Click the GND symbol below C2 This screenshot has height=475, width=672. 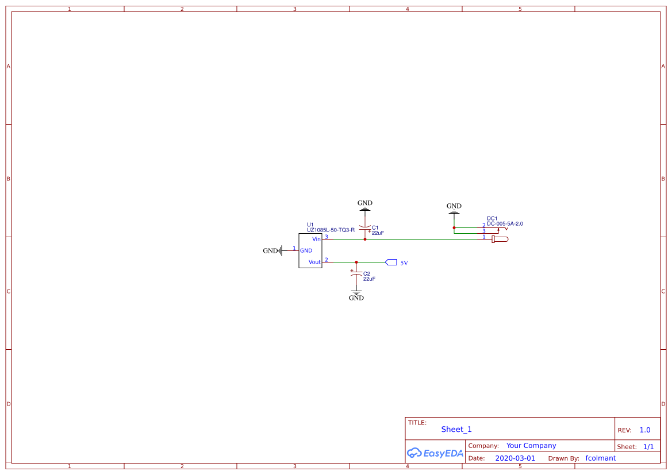(356, 296)
